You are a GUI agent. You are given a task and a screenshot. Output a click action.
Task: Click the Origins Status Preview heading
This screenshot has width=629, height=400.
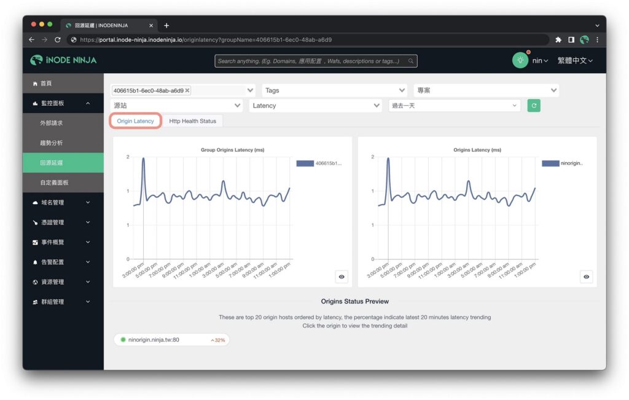click(354, 301)
